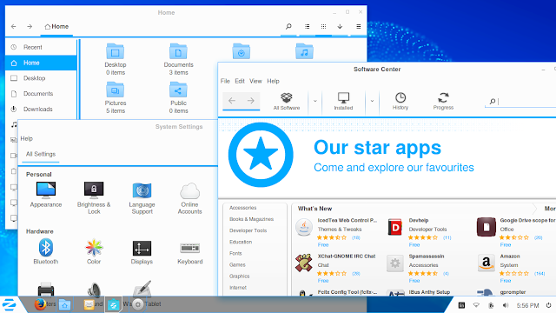Open the file manager hamburger menu
Viewport: 556px width, 313px height.
(x=359, y=27)
